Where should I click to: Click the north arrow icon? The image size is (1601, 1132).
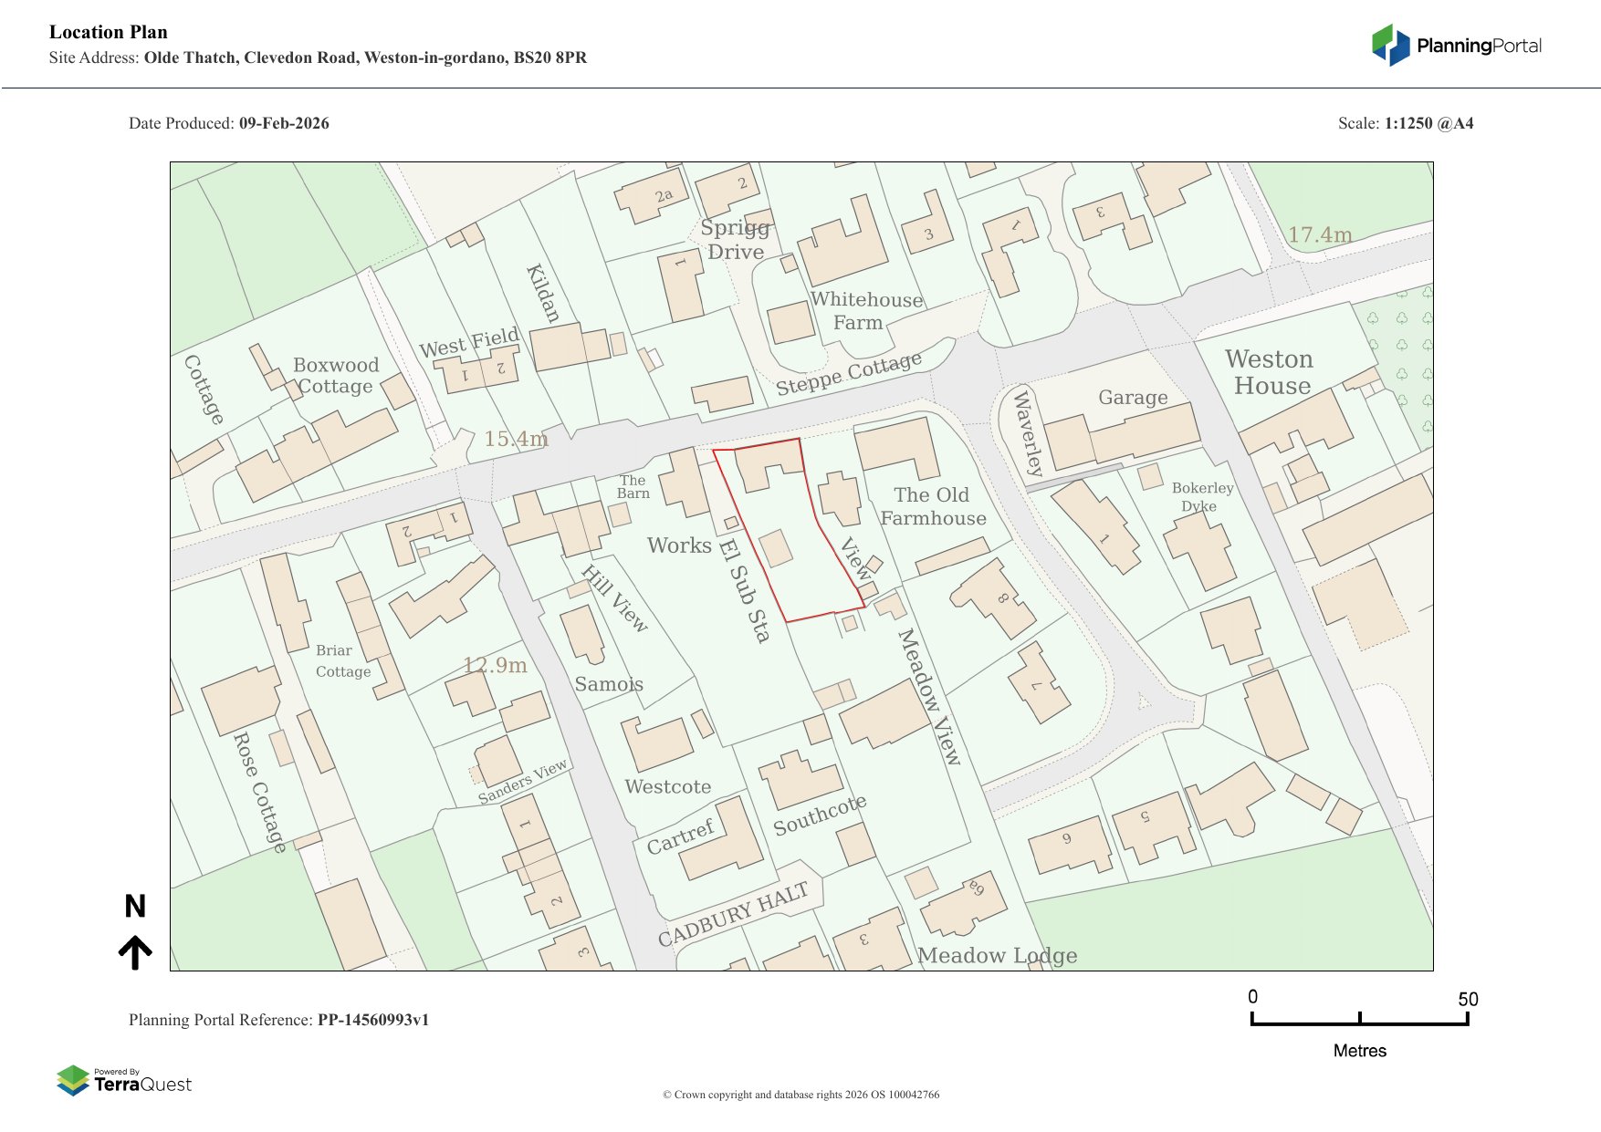pos(135,952)
